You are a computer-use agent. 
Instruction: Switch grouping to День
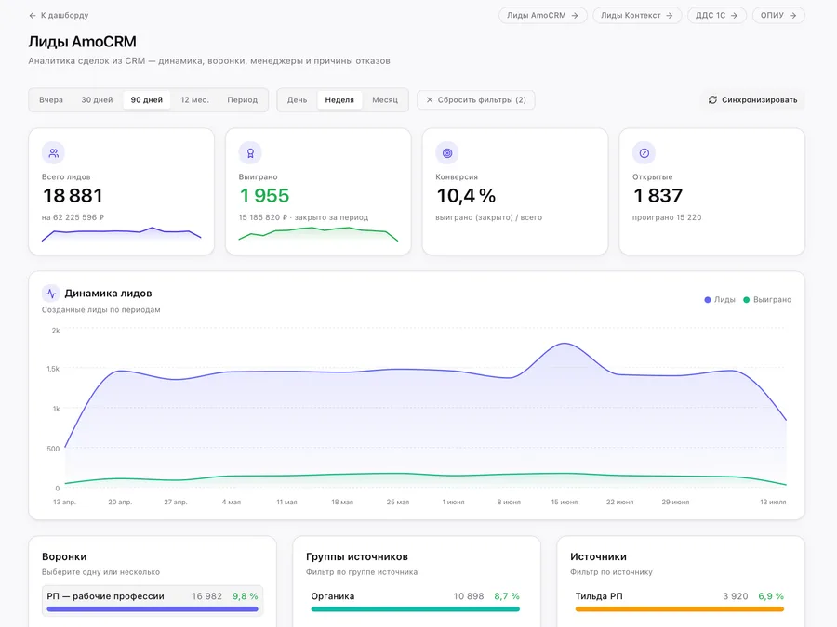[x=298, y=99]
